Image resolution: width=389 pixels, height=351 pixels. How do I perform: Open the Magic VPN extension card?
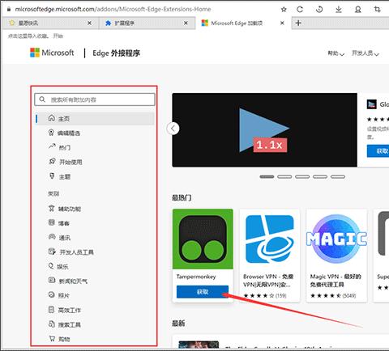tap(336, 256)
